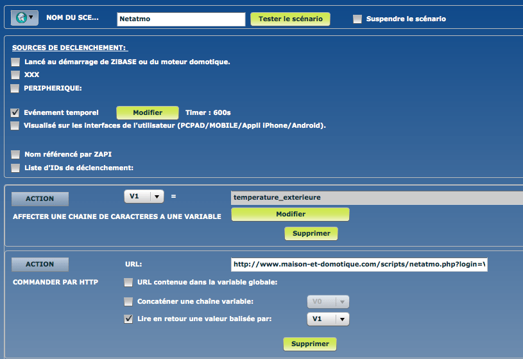
Task: Edit the scenario name field 'Netatmo'
Action: coord(181,19)
